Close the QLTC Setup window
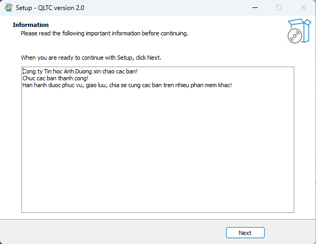The height and width of the screenshot is (244, 316). click(x=303, y=7)
